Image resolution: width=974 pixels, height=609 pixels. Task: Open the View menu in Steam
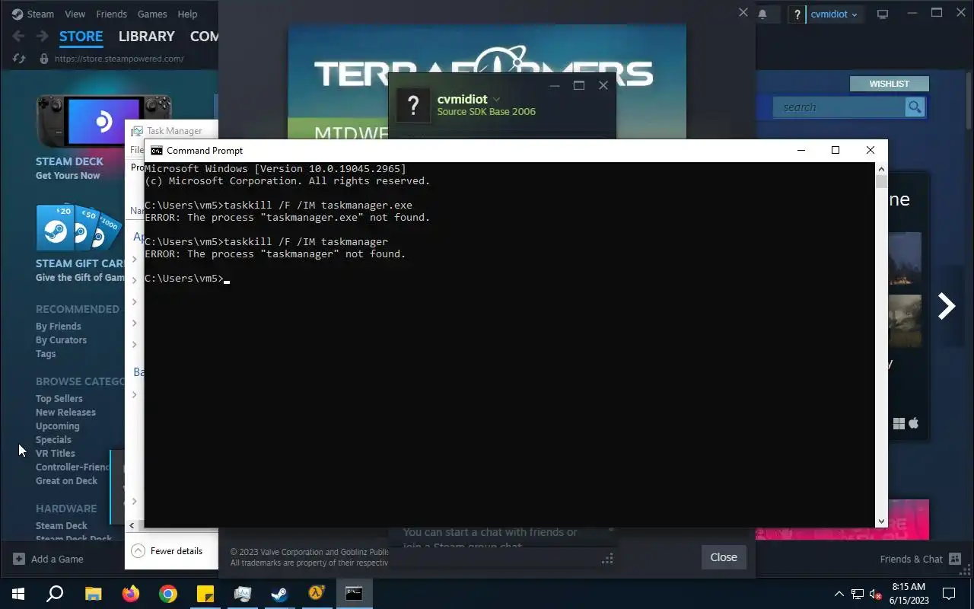tap(75, 14)
